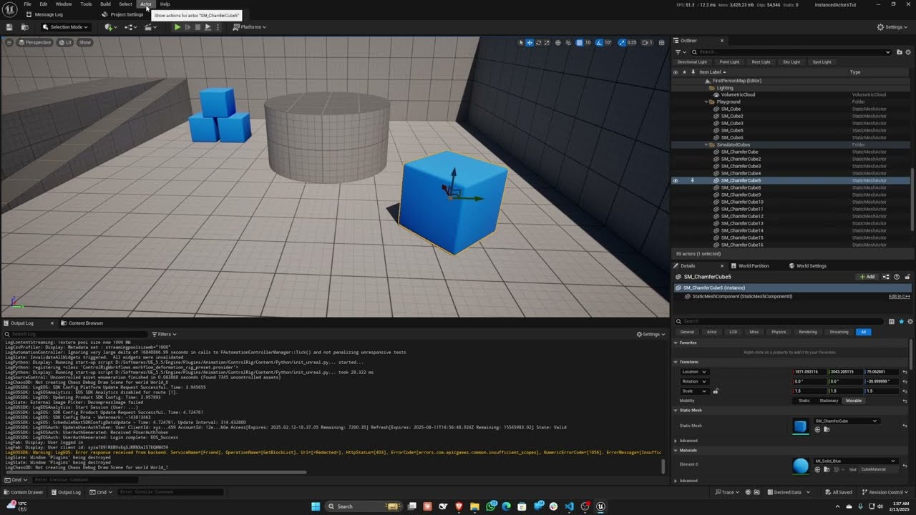Set Mobility to Stationary
Viewport: 916px width, 515px height.
[829, 401]
